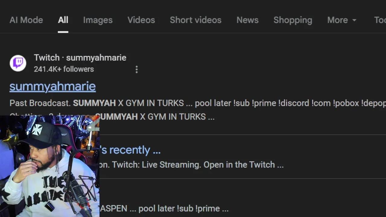
Task: Open the three-dot menu for the Twitch result
Action: (x=137, y=70)
